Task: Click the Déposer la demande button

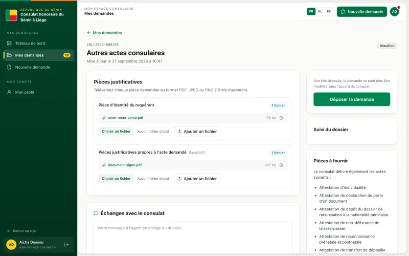Action: pyautogui.click(x=352, y=99)
